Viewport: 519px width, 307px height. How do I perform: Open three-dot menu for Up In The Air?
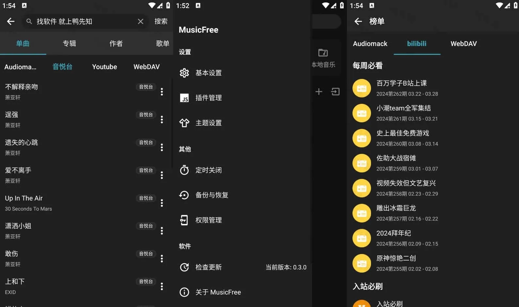pyautogui.click(x=162, y=203)
